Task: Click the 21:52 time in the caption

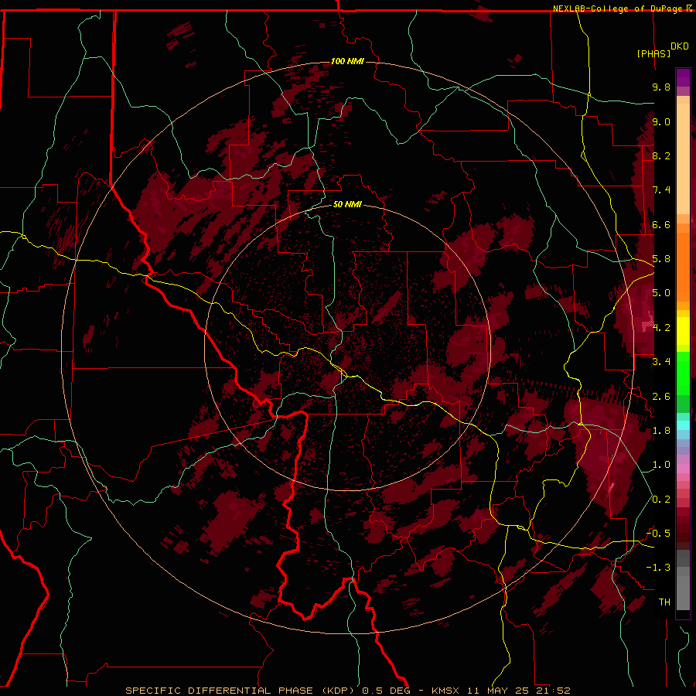Action: pos(552,691)
